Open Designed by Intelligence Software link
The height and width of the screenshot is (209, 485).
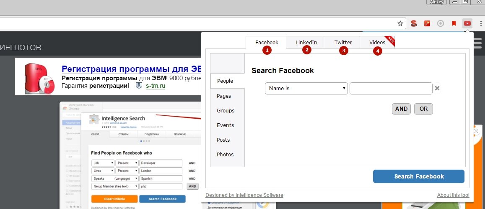pyautogui.click(x=244, y=195)
